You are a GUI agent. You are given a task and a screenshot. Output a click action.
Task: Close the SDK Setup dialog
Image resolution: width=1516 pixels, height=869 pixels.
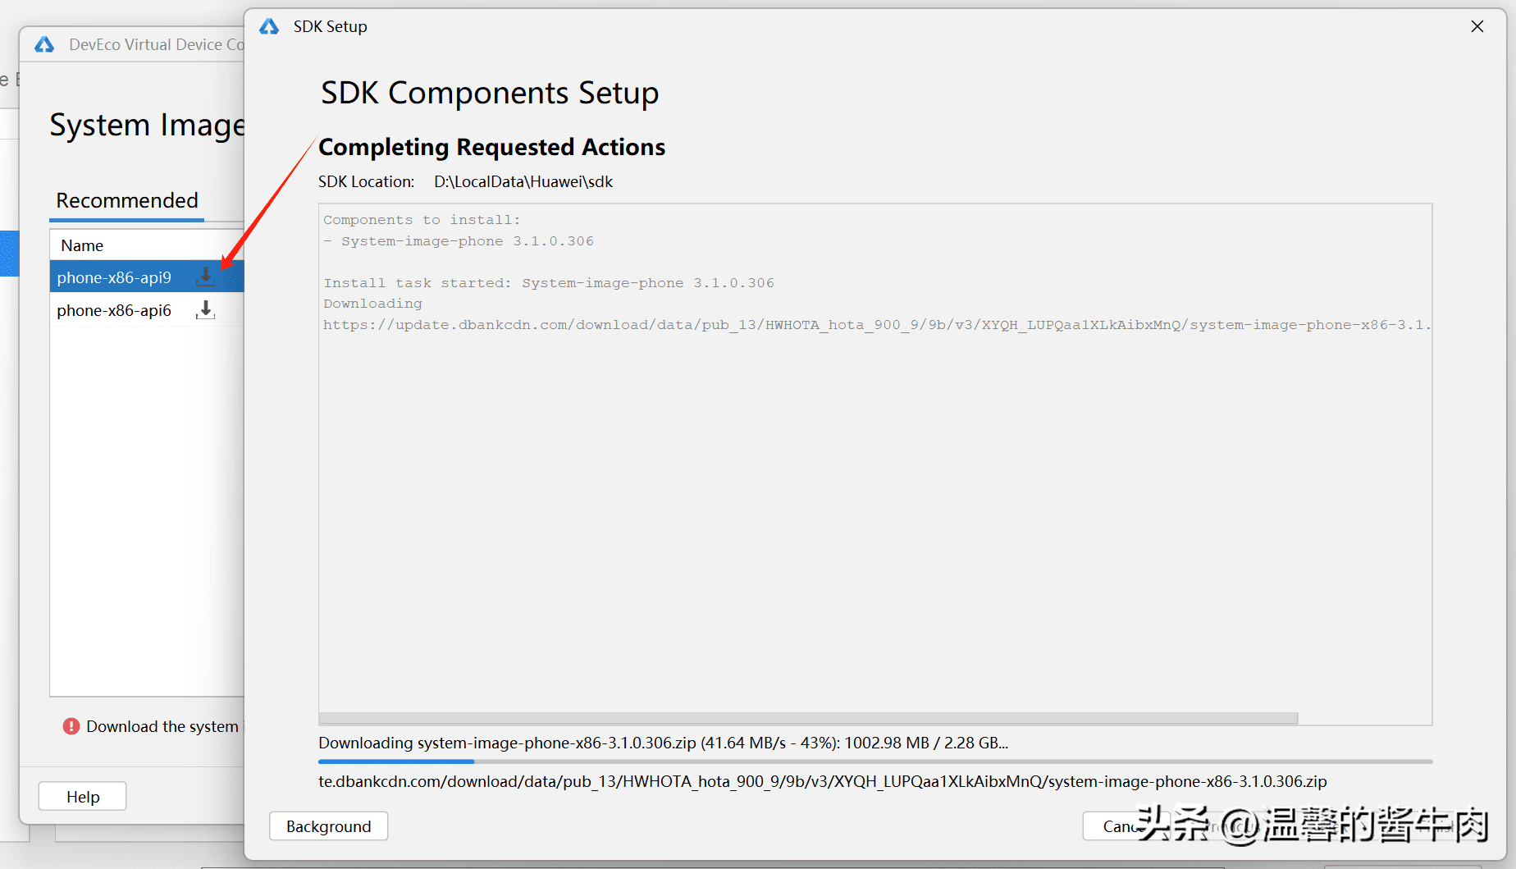coord(1477,26)
